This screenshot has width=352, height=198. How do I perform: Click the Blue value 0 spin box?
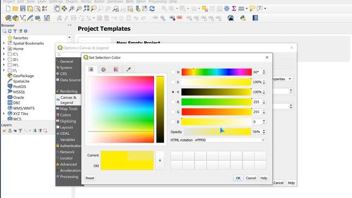click(259, 122)
